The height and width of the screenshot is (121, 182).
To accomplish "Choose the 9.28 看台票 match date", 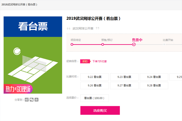I will tap(154, 85).
